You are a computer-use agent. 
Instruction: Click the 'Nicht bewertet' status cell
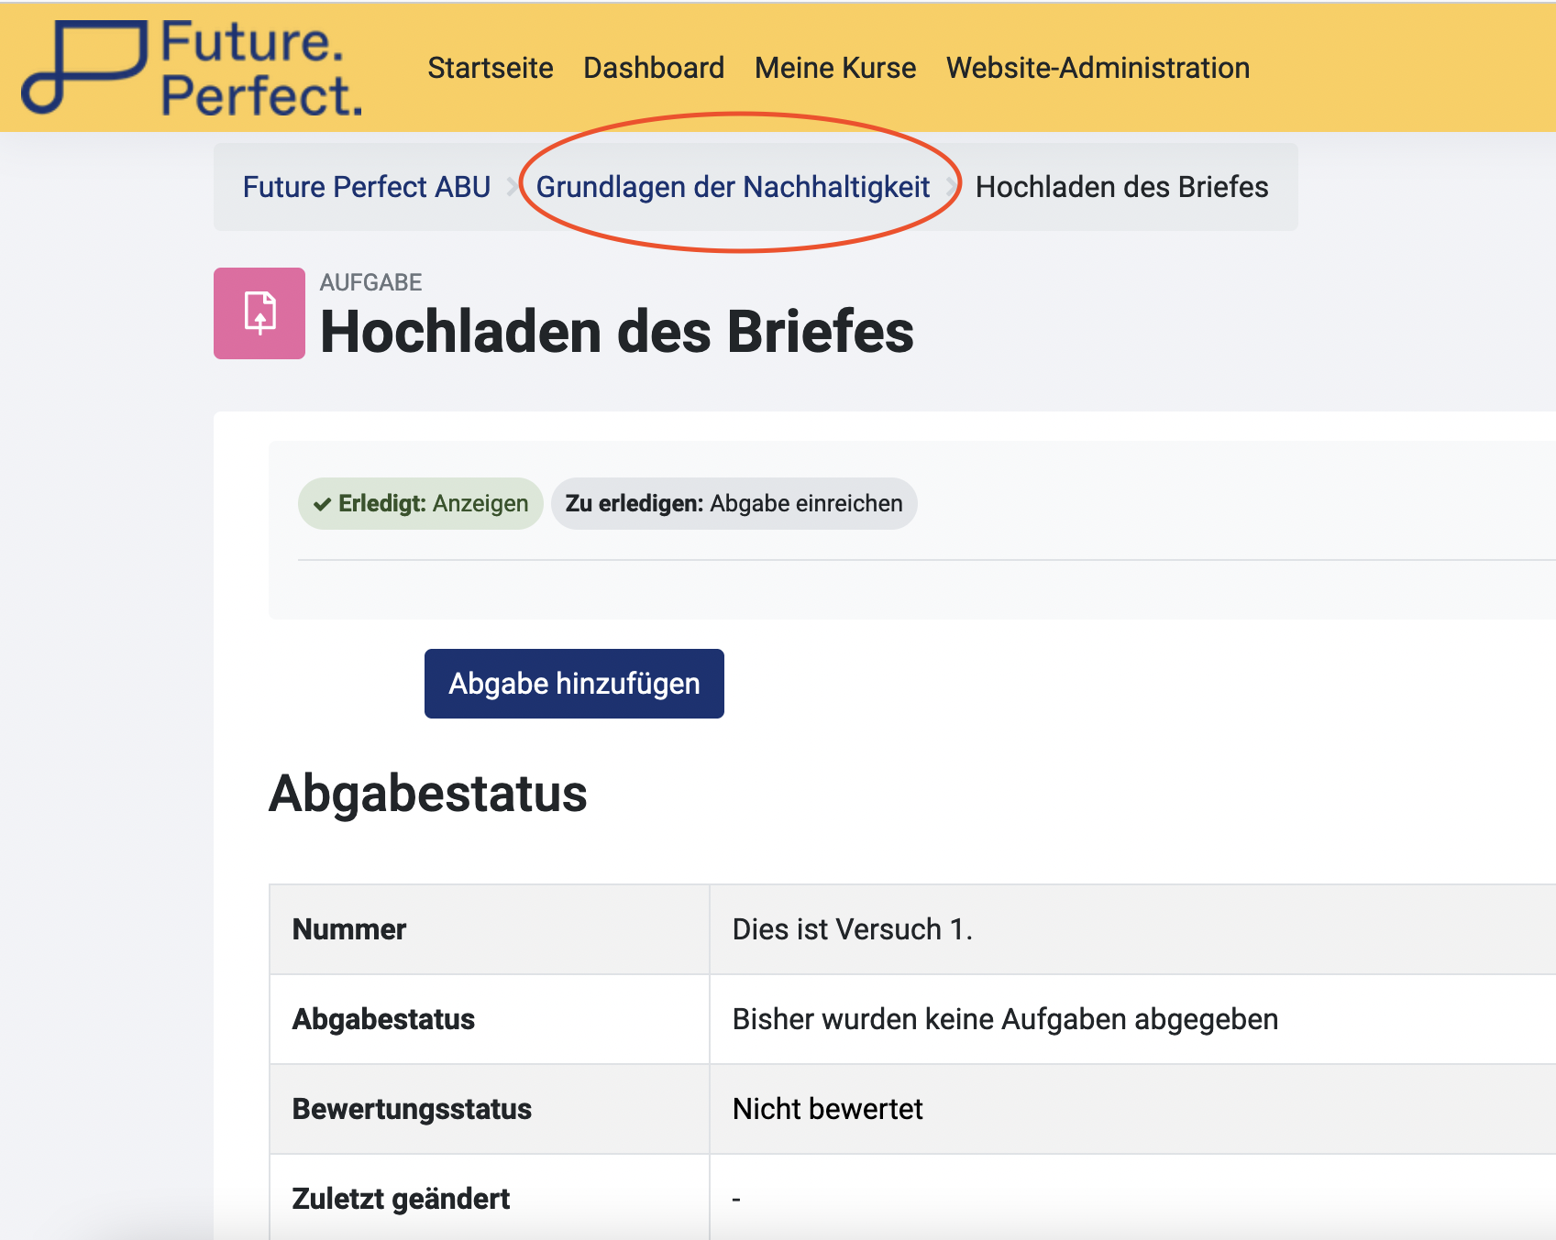coord(827,1109)
